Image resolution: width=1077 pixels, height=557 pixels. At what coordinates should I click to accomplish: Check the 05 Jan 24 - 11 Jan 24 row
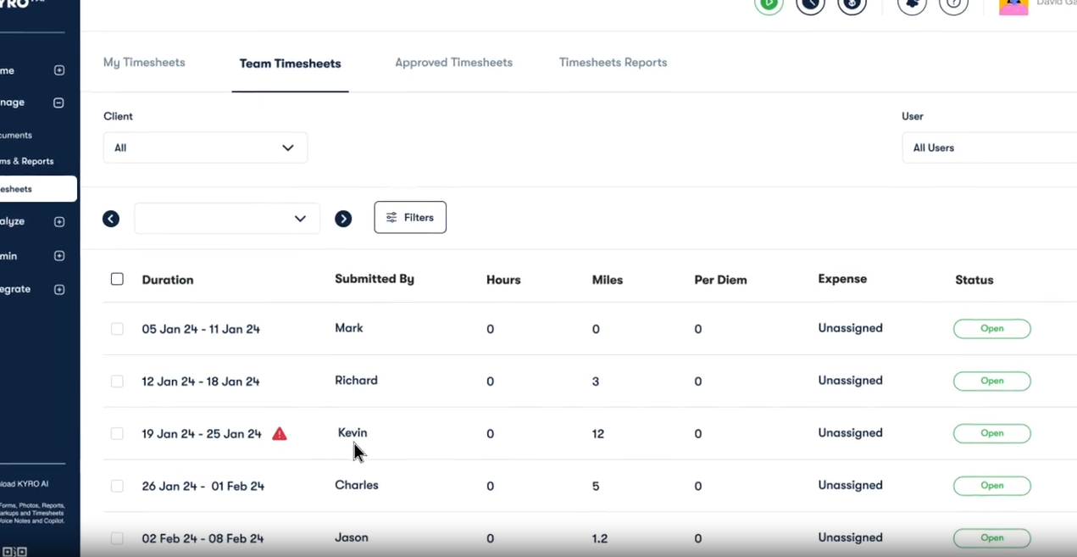coord(117,329)
